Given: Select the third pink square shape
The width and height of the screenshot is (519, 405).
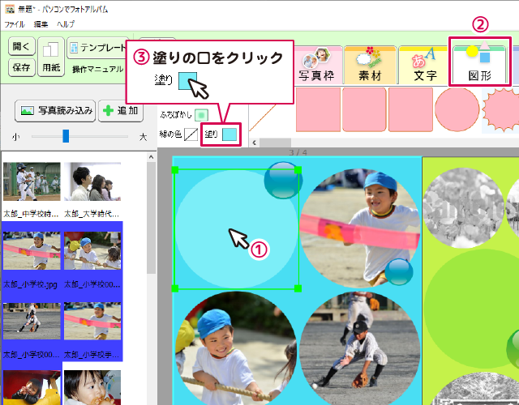Looking at the screenshot, I should tap(410, 110).
